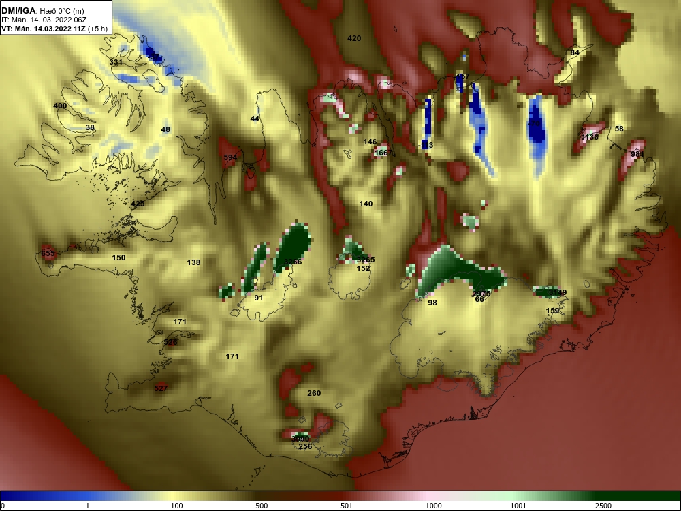Image resolution: width=681 pixels, height=511 pixels.
Task: Select the station value 331 on the map
Action: pos(116,62)
